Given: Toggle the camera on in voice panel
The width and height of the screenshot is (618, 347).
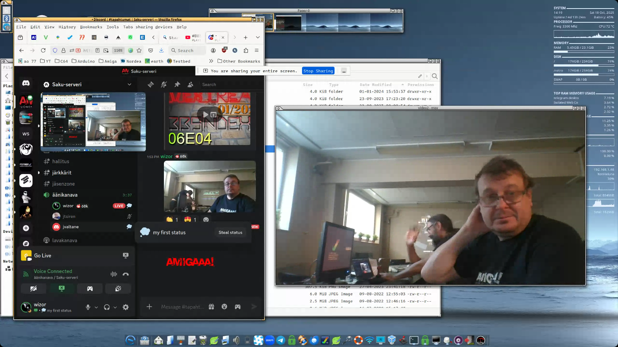Looking at the screenshot, I should pos(34,289).
